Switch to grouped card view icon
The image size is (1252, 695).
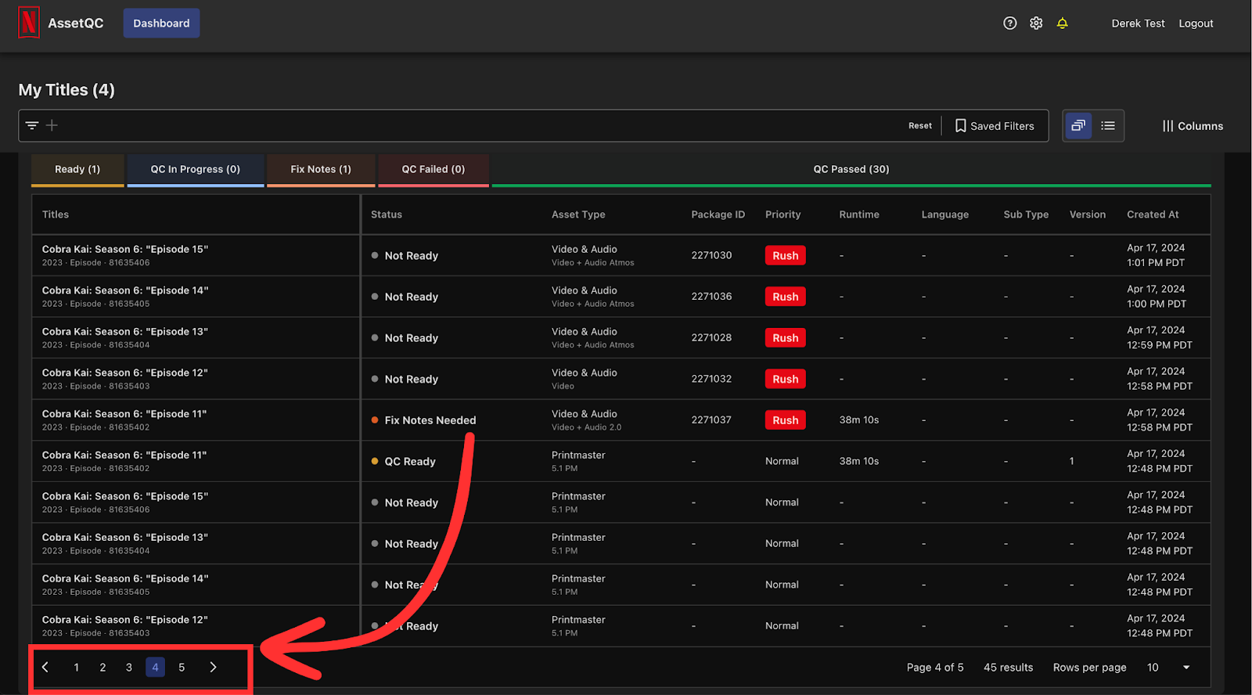[1078, 125]
